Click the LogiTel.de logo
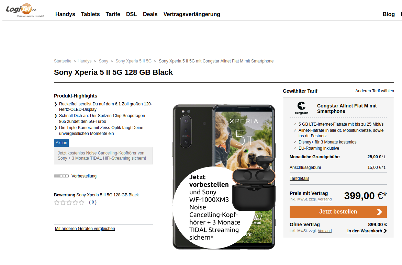 25,11
